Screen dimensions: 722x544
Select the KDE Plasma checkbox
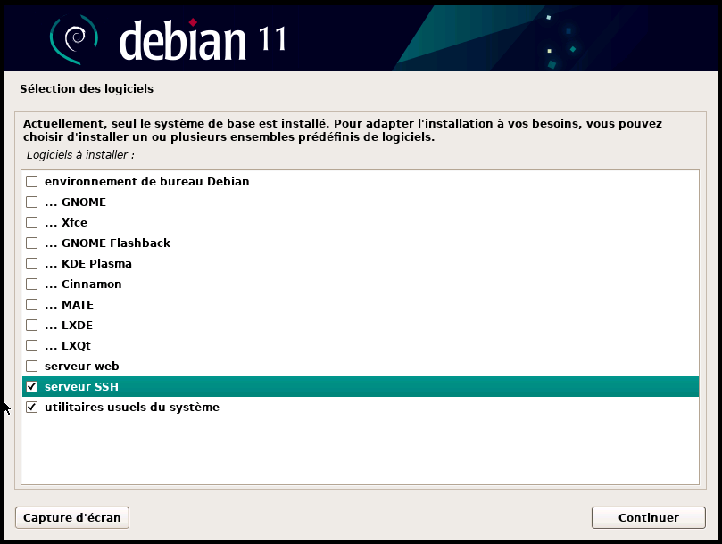point(32,263)
